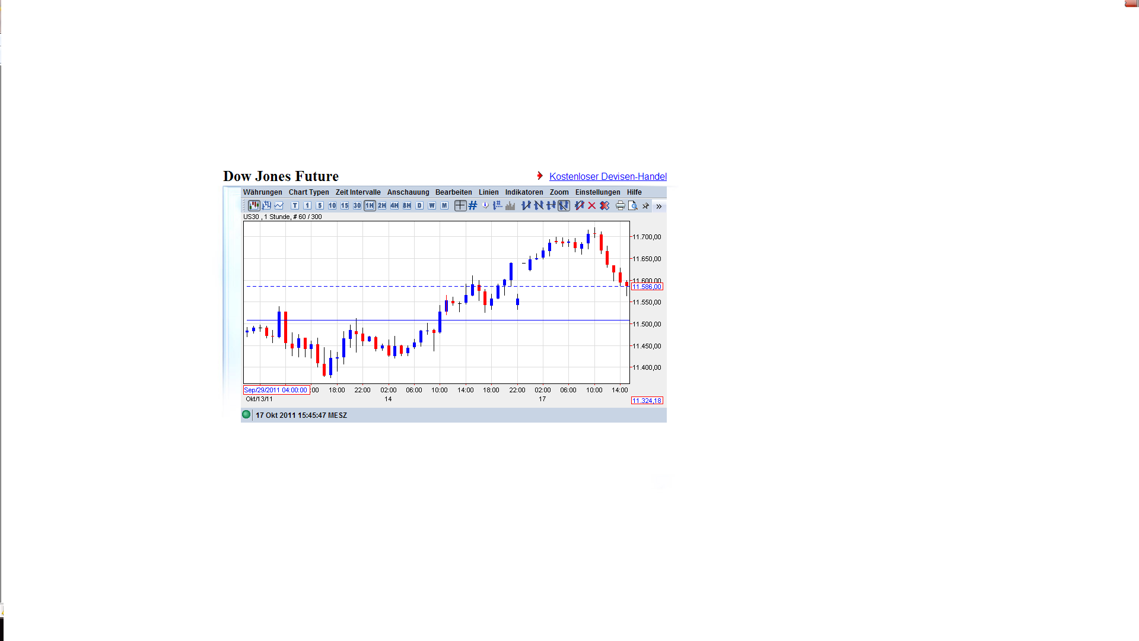This screenshot has height=641, width=1139.
Task: Click the volume histogram indicator icon
Action: point(510,205)
